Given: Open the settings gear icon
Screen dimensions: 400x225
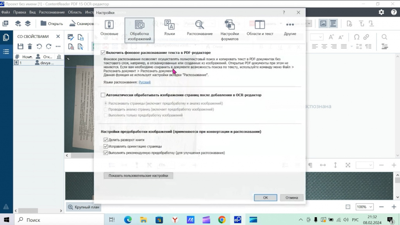Looking at the screenshot, I should [x=381, y=12].
